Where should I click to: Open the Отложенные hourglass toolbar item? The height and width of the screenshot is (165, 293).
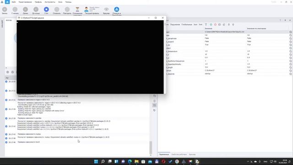tap(77, 11)
